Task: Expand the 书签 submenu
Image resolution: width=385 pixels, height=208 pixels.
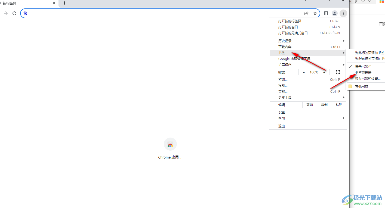Action: 308,53
